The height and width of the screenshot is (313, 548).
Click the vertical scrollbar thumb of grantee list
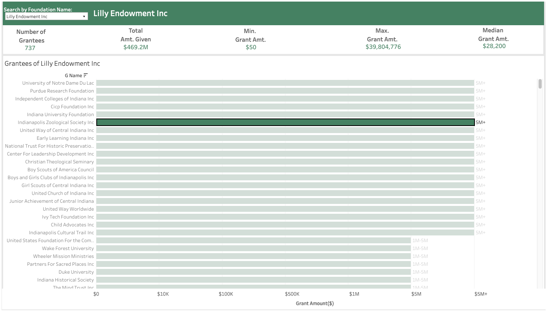tap(540, 84)
